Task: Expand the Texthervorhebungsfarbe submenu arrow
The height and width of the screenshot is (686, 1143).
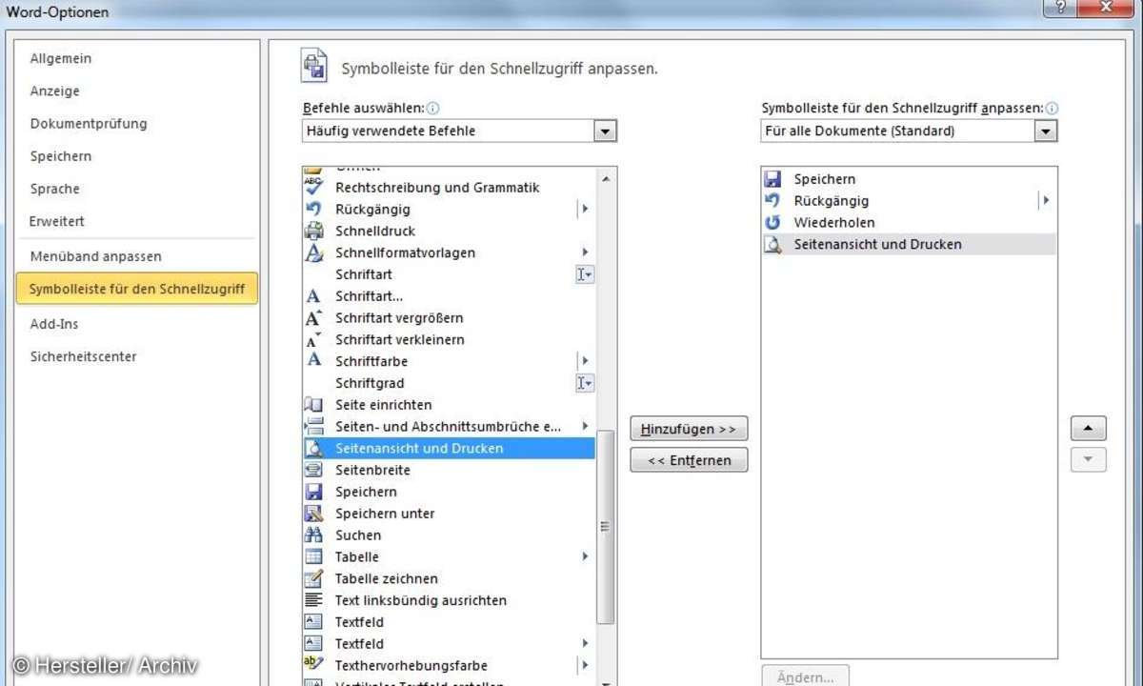Action: 585,665
